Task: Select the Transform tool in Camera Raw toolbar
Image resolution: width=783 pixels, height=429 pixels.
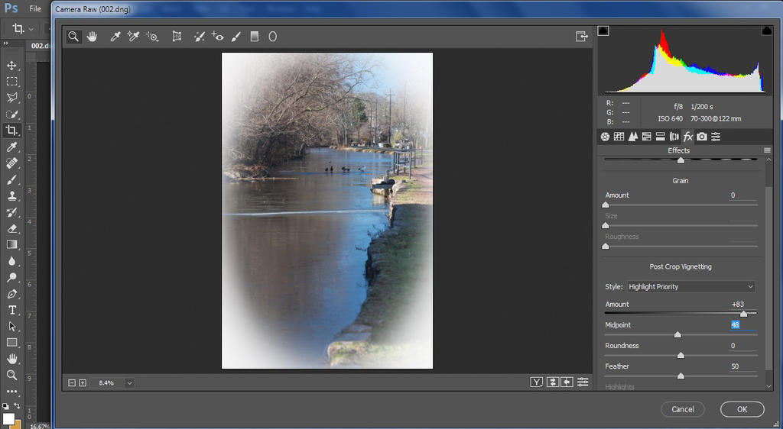Action: [177, 36]
